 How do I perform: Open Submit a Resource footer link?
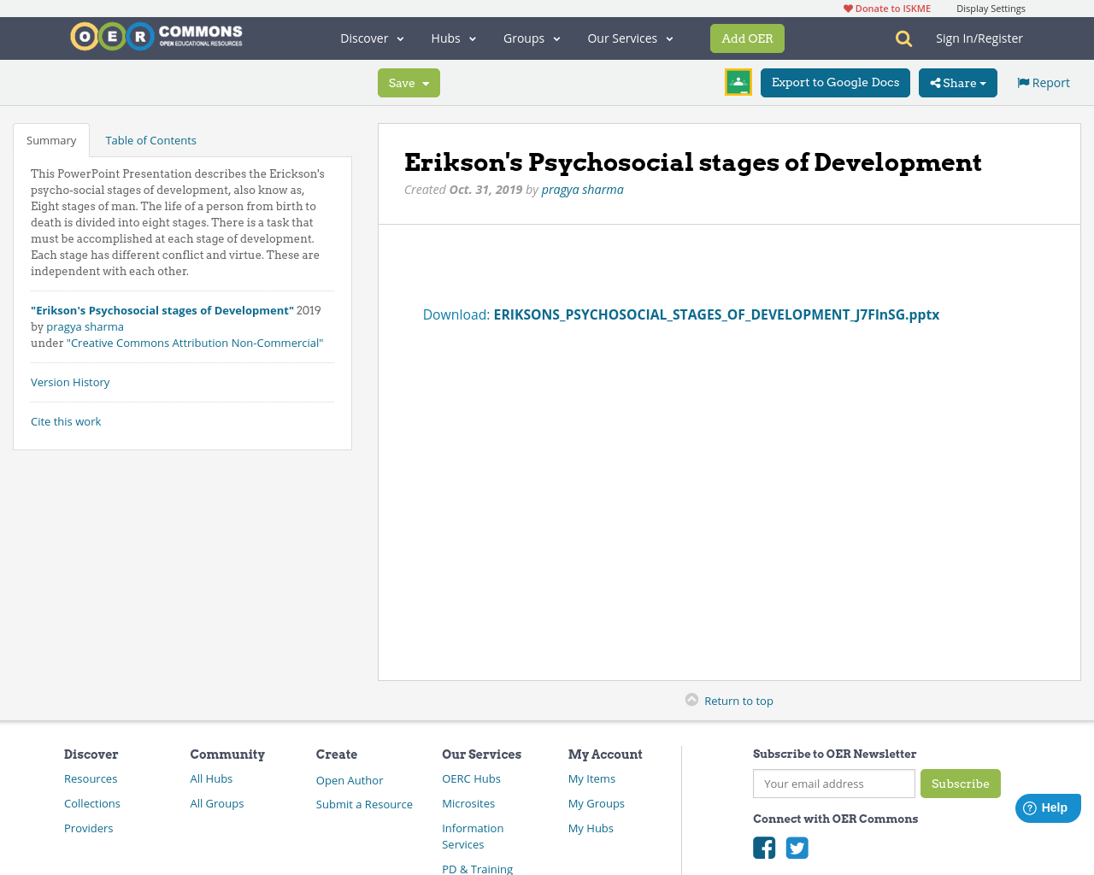pyautogui.click(x=364, y=804)
